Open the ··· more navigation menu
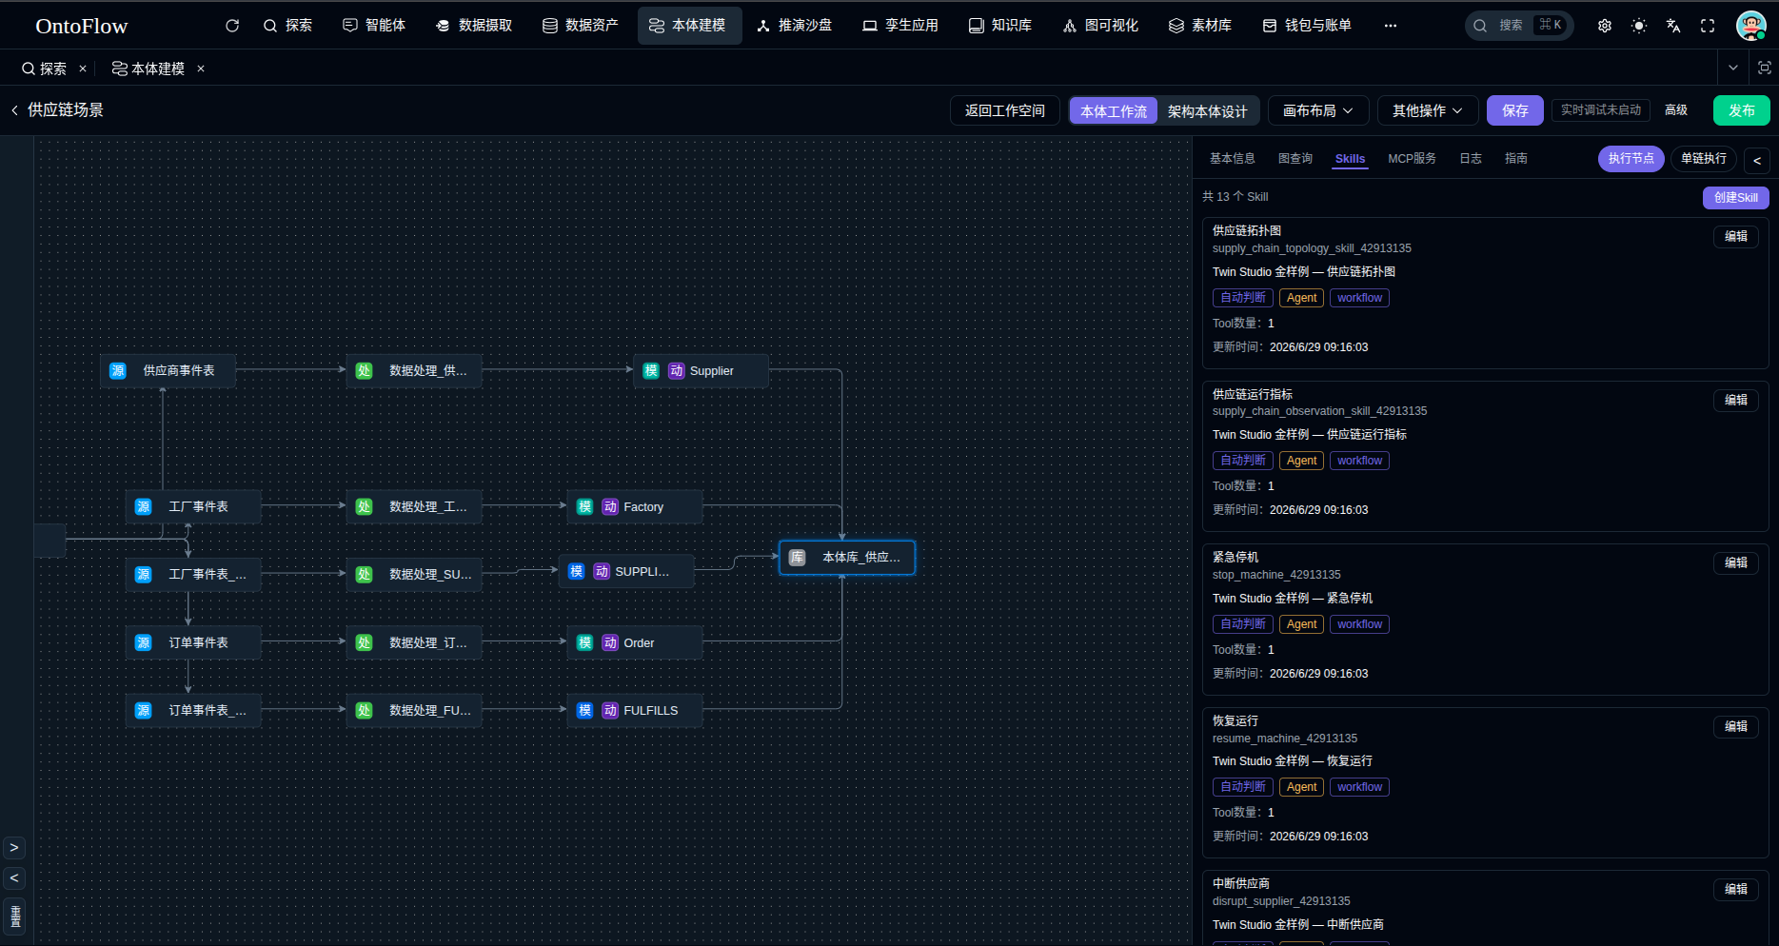Image resolution: width=1779 pixels, height=946 pixels. click(x=1391, y=26)
